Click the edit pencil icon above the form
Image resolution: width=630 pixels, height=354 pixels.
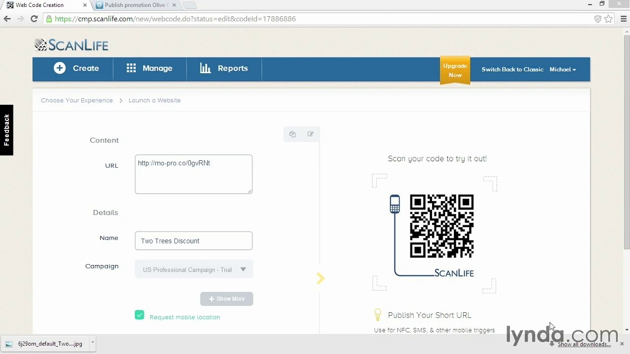click(311, 134)
